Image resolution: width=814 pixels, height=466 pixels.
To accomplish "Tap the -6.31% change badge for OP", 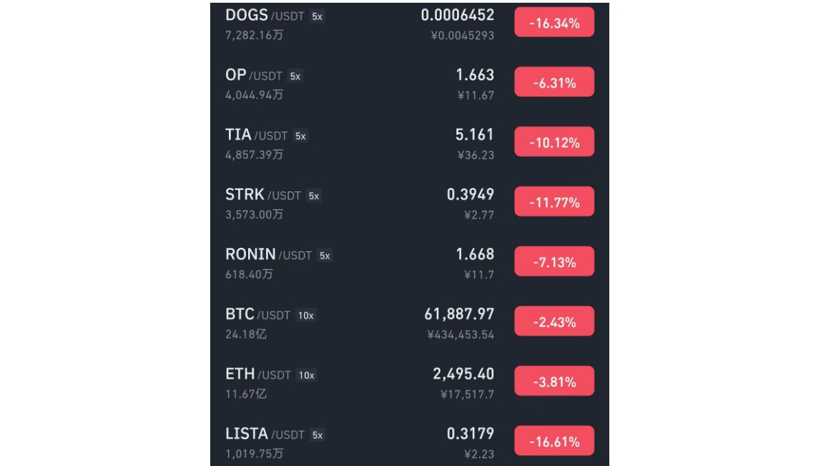I will pos(554,82).
